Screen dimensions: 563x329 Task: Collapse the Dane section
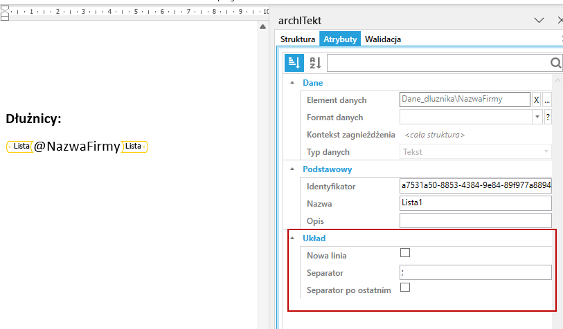(x=292, y=83)
